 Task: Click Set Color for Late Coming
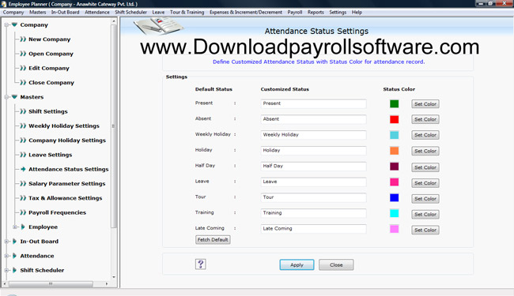[425, 230]
